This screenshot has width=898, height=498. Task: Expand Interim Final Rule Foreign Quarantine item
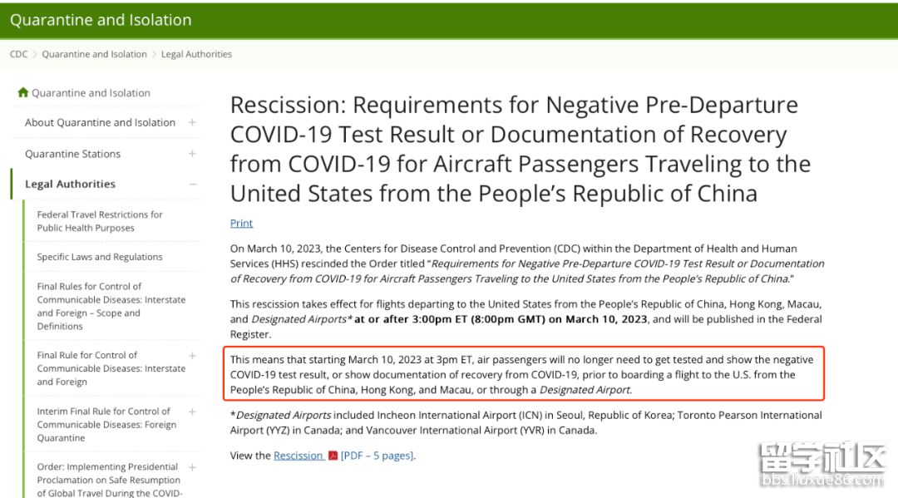[192, 412]
